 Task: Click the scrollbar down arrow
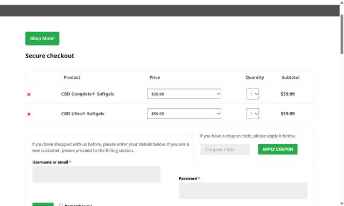(x=342, y=204)
